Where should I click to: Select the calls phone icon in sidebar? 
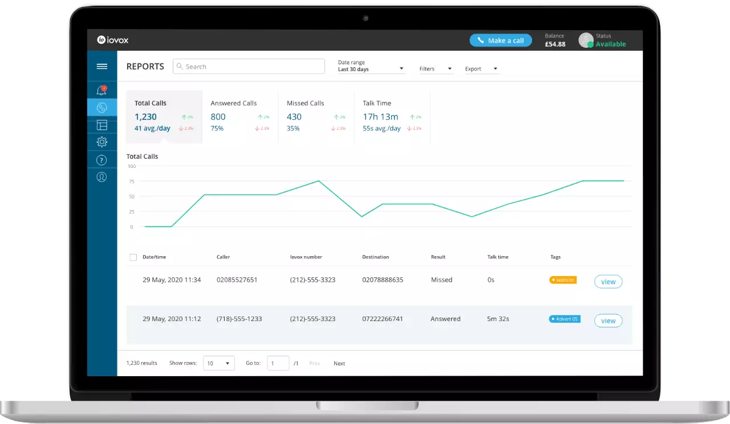[x=102, y=108]
